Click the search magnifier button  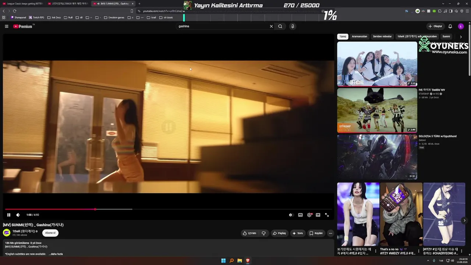(280, 26)
